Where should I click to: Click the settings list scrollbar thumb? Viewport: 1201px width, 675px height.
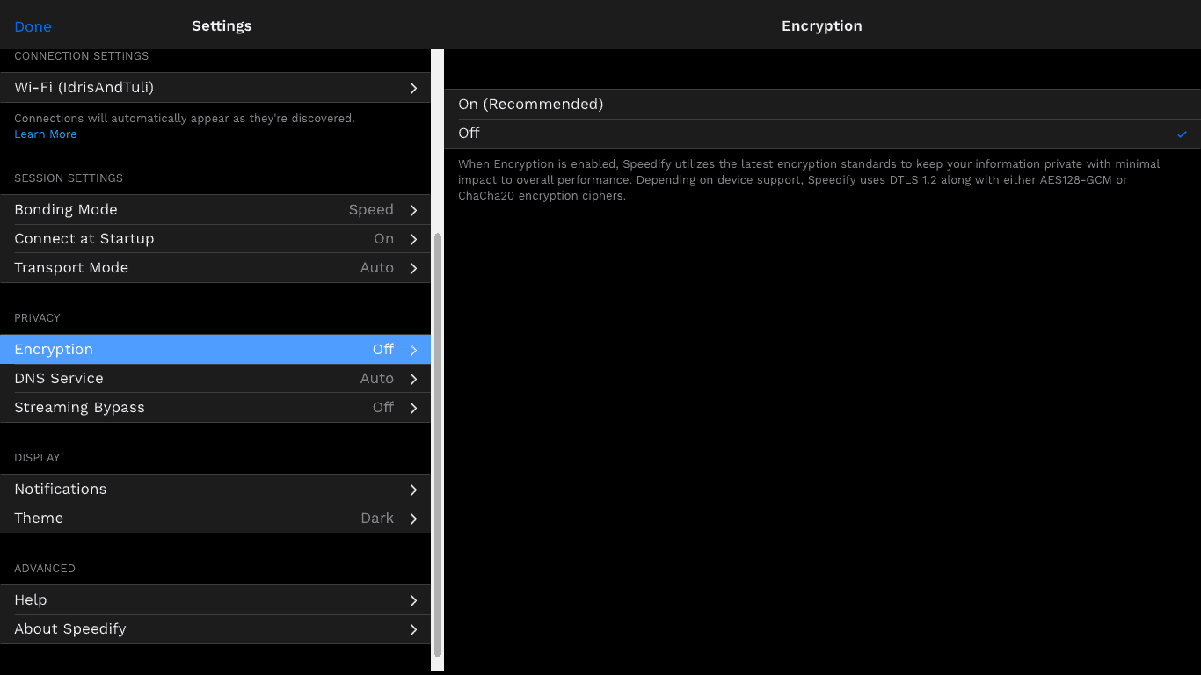point(438,446)
